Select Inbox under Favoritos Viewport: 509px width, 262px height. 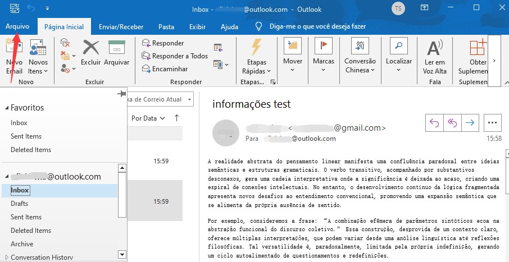[19, 123]
